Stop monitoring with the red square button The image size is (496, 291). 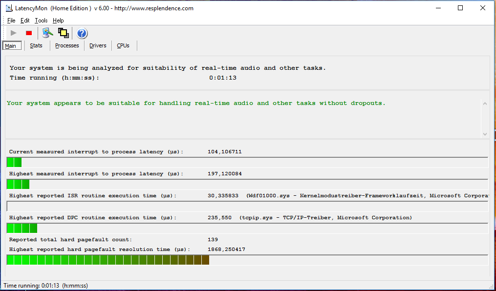pyautogui.click(x=29, y=33)
